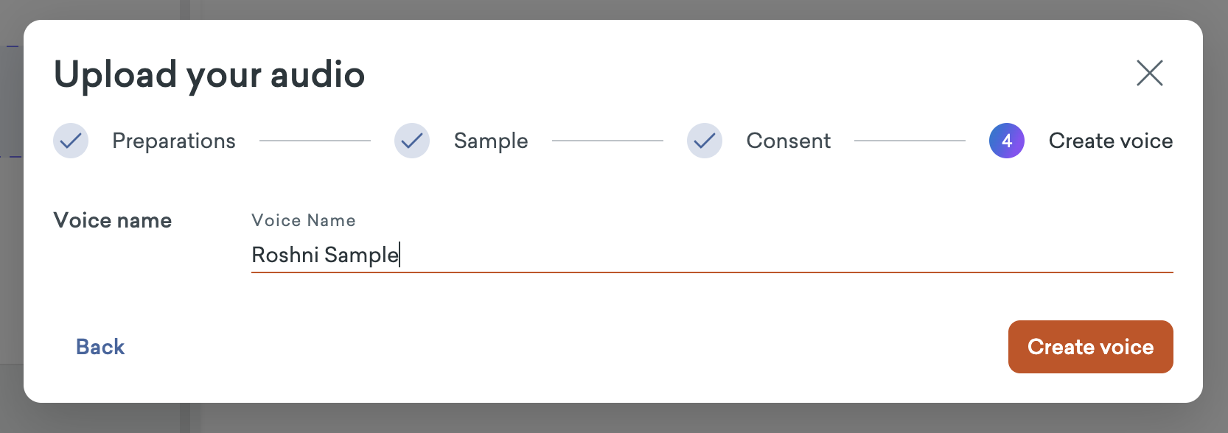Click the Upload your audio heading
Image resolution: width=1228 pixels, height=433 pixels.
(209, 75)
